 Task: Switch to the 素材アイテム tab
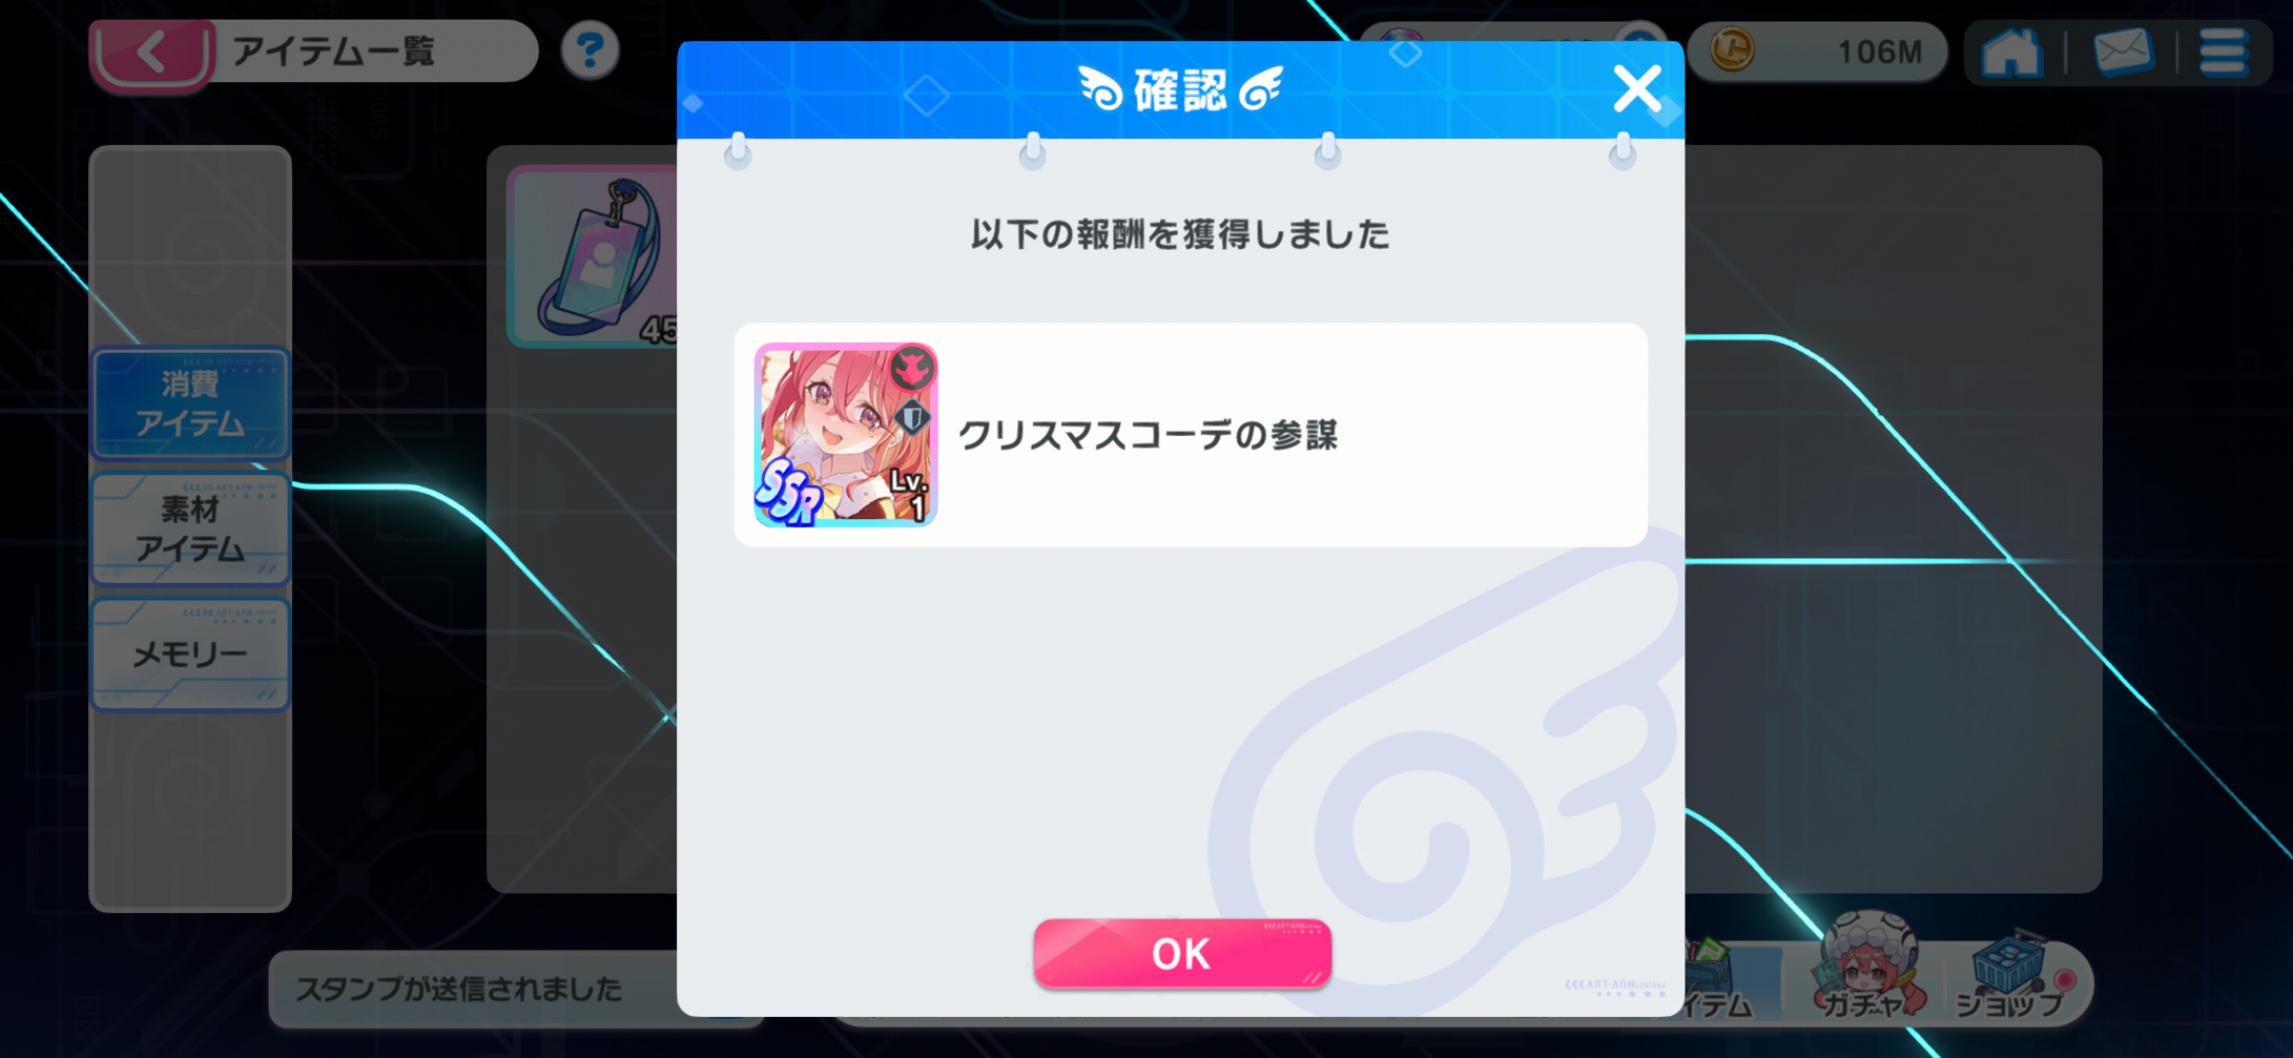(190, 529)
